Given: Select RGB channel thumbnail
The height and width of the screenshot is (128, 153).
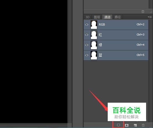Looking at the screenshot, I should coord(94,25).
